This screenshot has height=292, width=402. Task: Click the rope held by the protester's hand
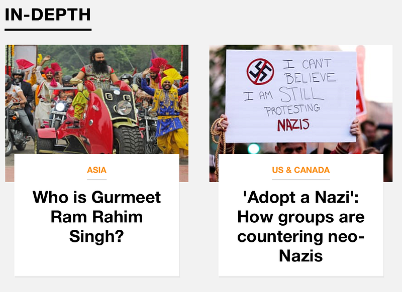(219, 143)
